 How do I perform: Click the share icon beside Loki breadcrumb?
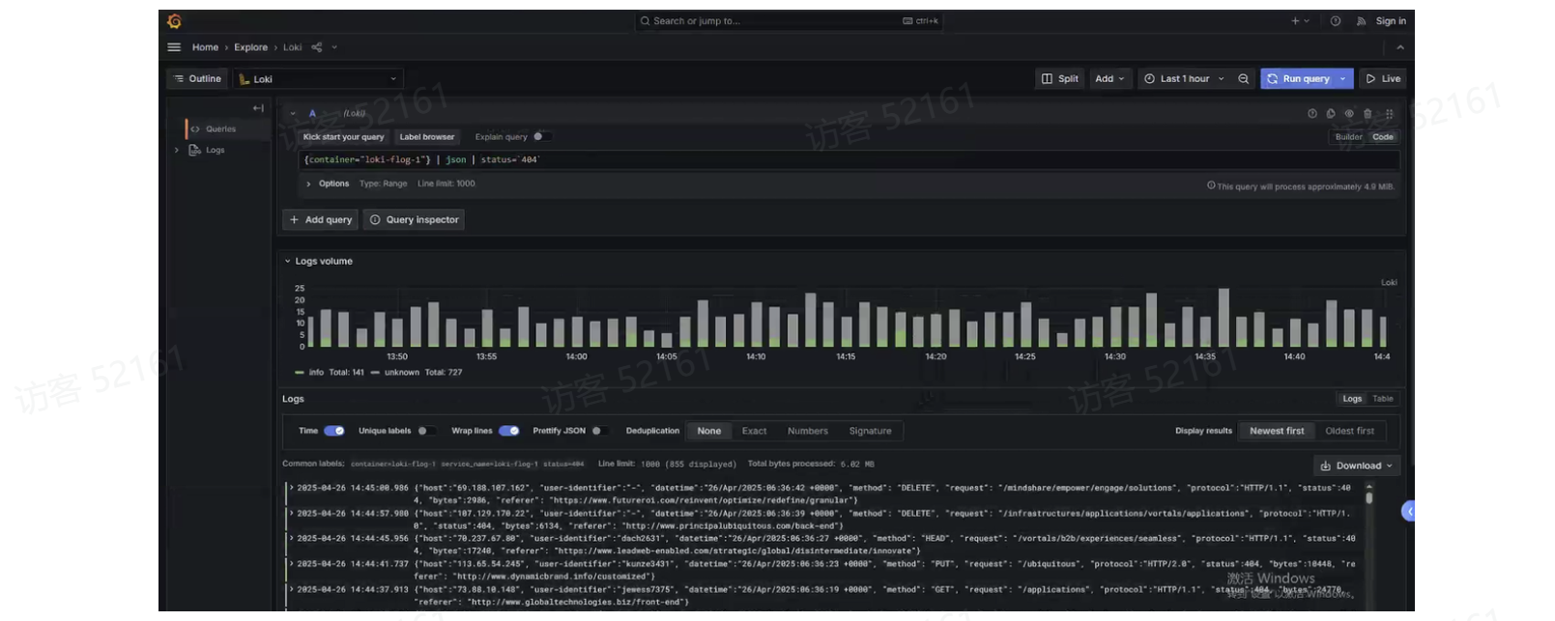(x=317, y=47)
